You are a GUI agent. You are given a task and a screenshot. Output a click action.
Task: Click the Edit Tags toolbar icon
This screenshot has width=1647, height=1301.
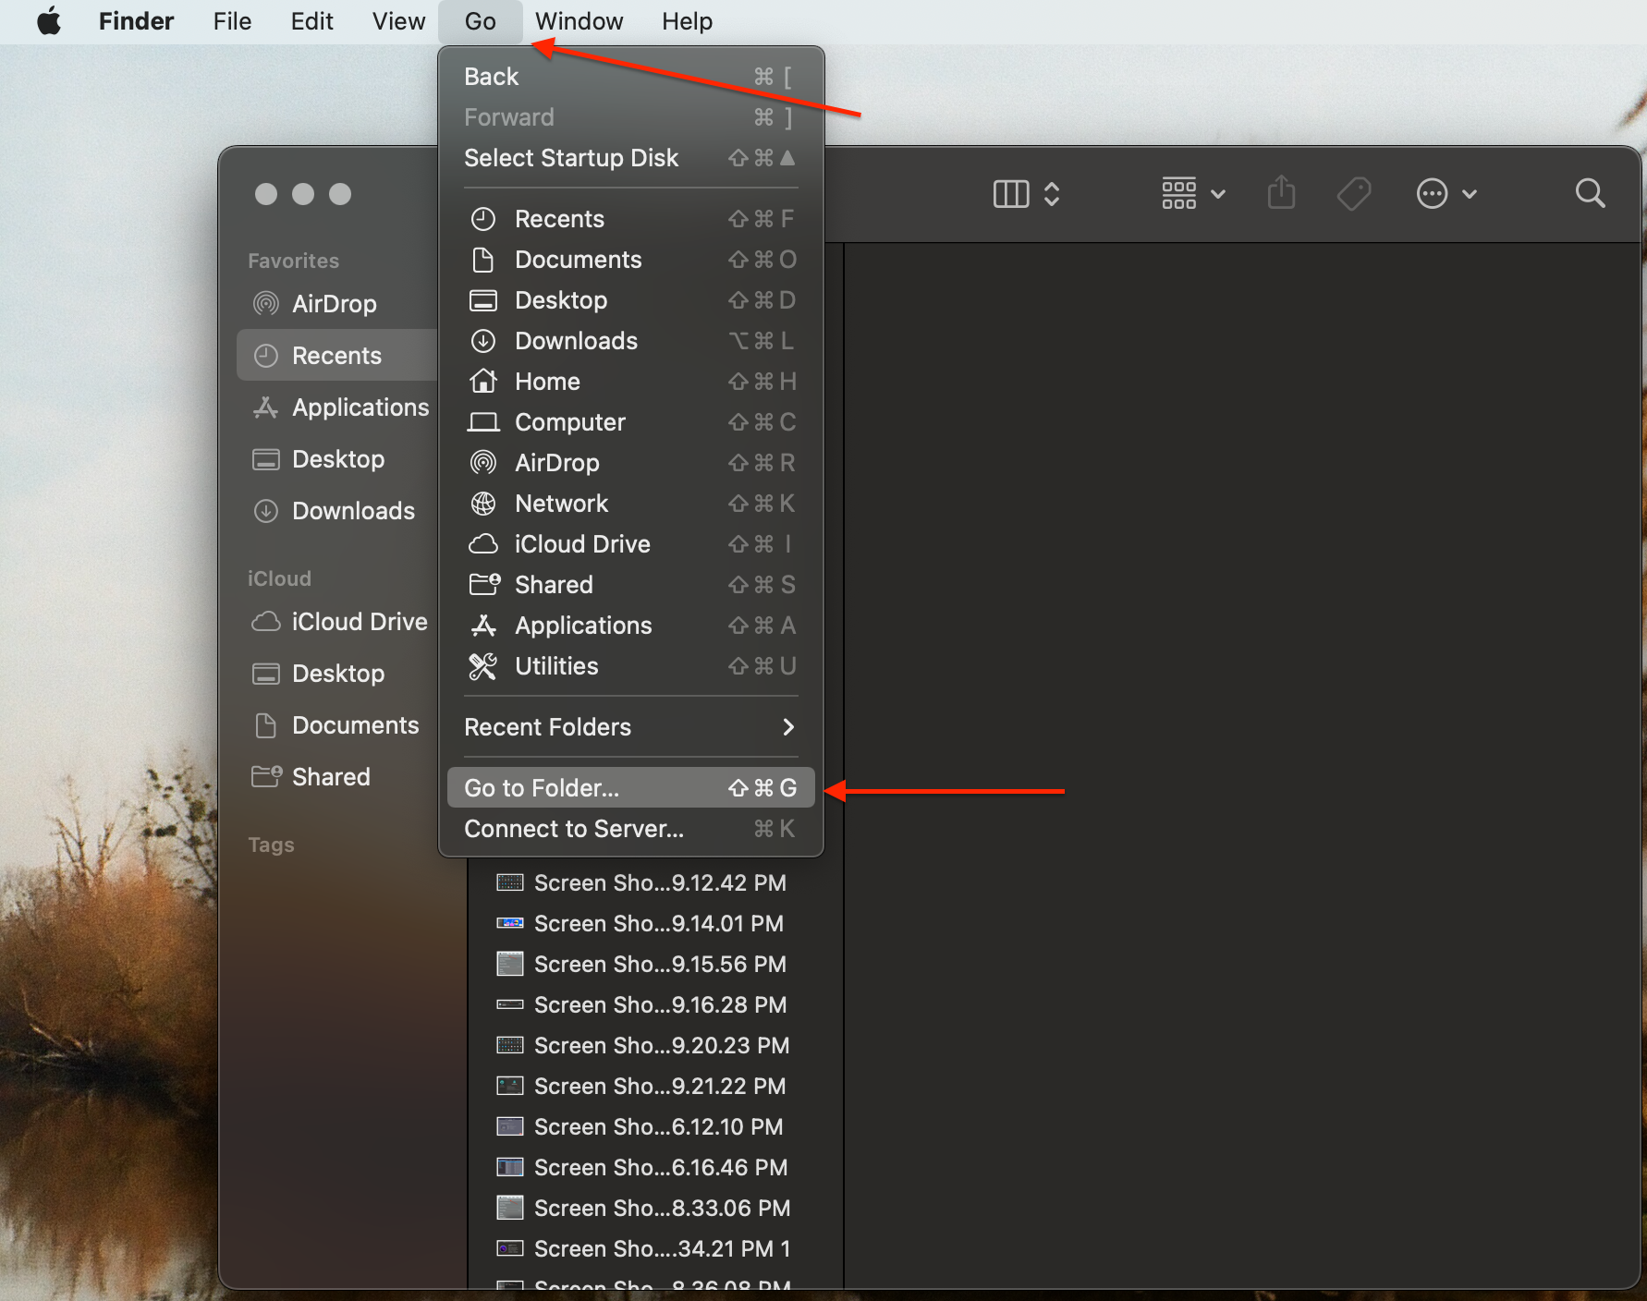(1354, 194)
